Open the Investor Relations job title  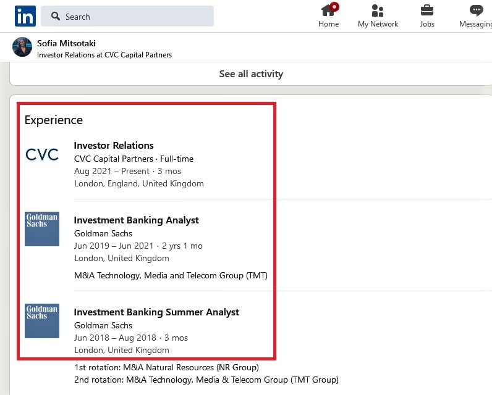click(114, 145)
